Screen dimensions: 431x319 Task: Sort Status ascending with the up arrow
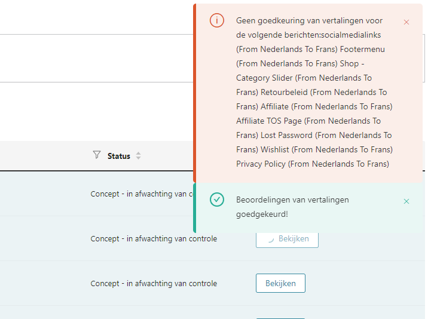138,154
